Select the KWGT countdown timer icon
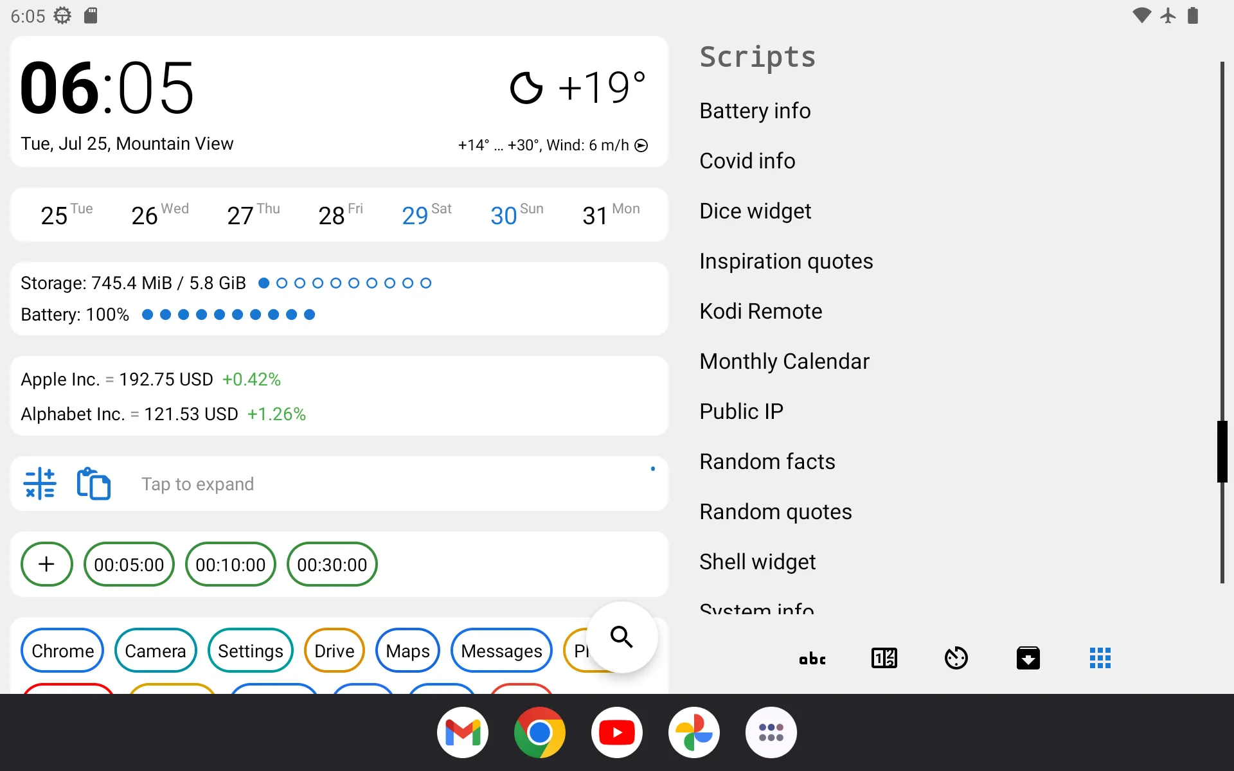The width and height of the screenshot is (1234, 771). coord(956,657)
